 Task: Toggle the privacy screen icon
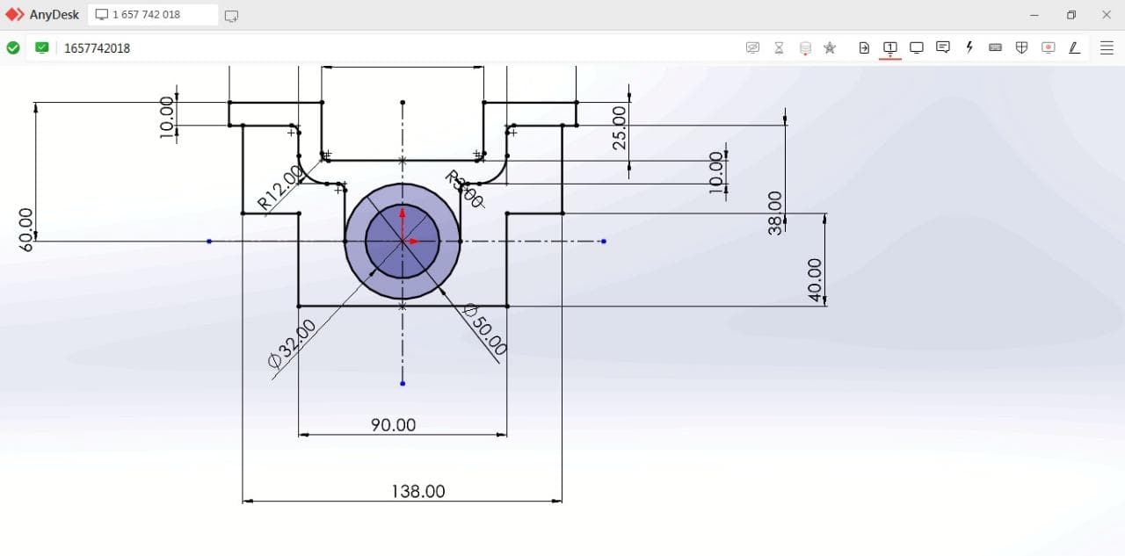[x=752, y=47]
